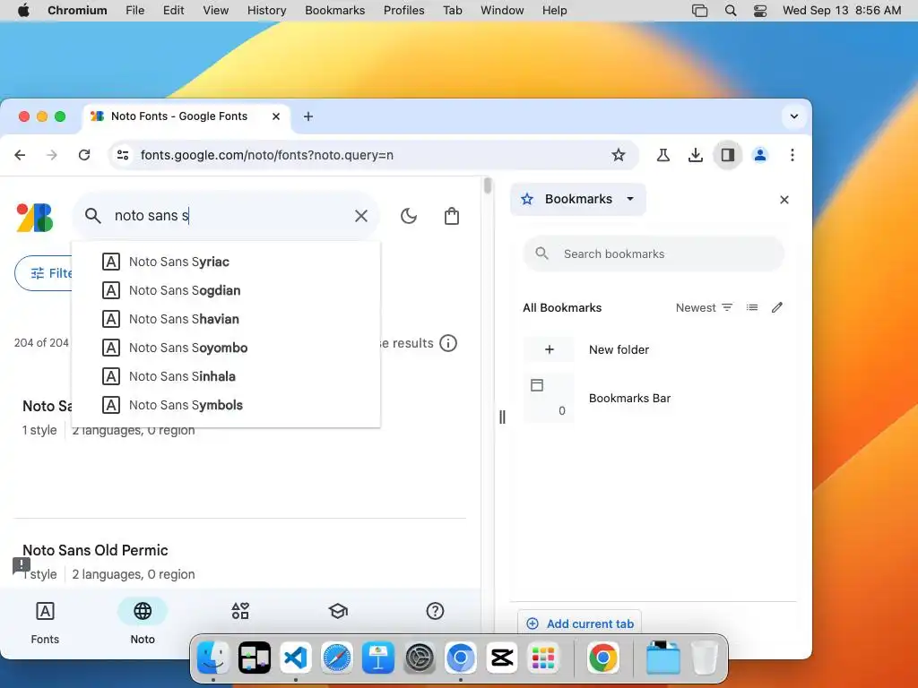The width and height of the screenshot is (918, 688).
Task: Click the font search input field
Action: [231, 216]
